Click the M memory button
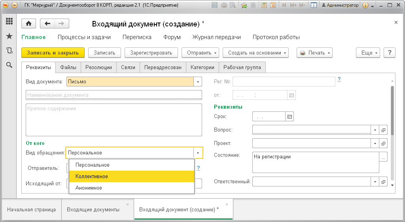 284,5
